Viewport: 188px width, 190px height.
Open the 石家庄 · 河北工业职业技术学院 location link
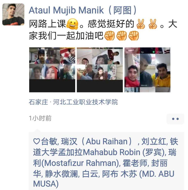(73, 102)
